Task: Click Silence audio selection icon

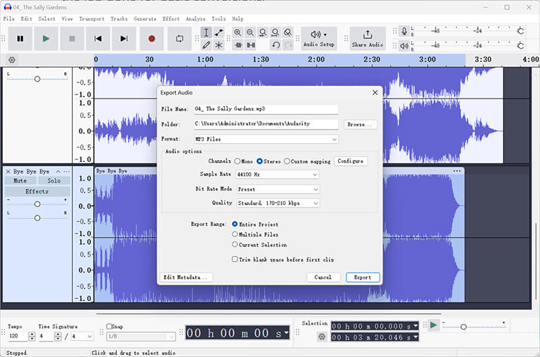Action: pos(251,45)
